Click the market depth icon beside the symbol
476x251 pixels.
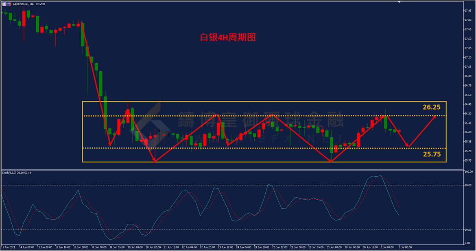pos(9,4)
